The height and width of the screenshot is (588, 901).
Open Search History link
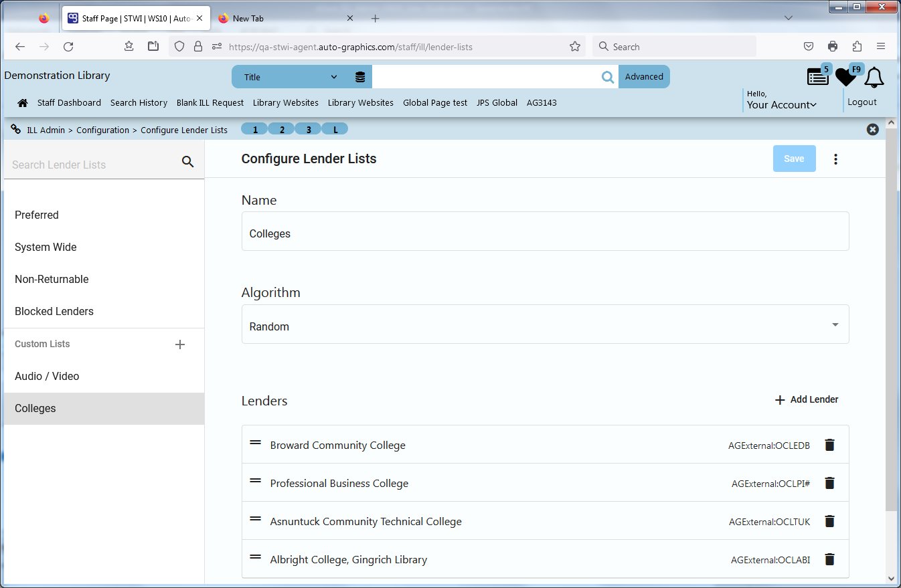(x=139, y=102)
